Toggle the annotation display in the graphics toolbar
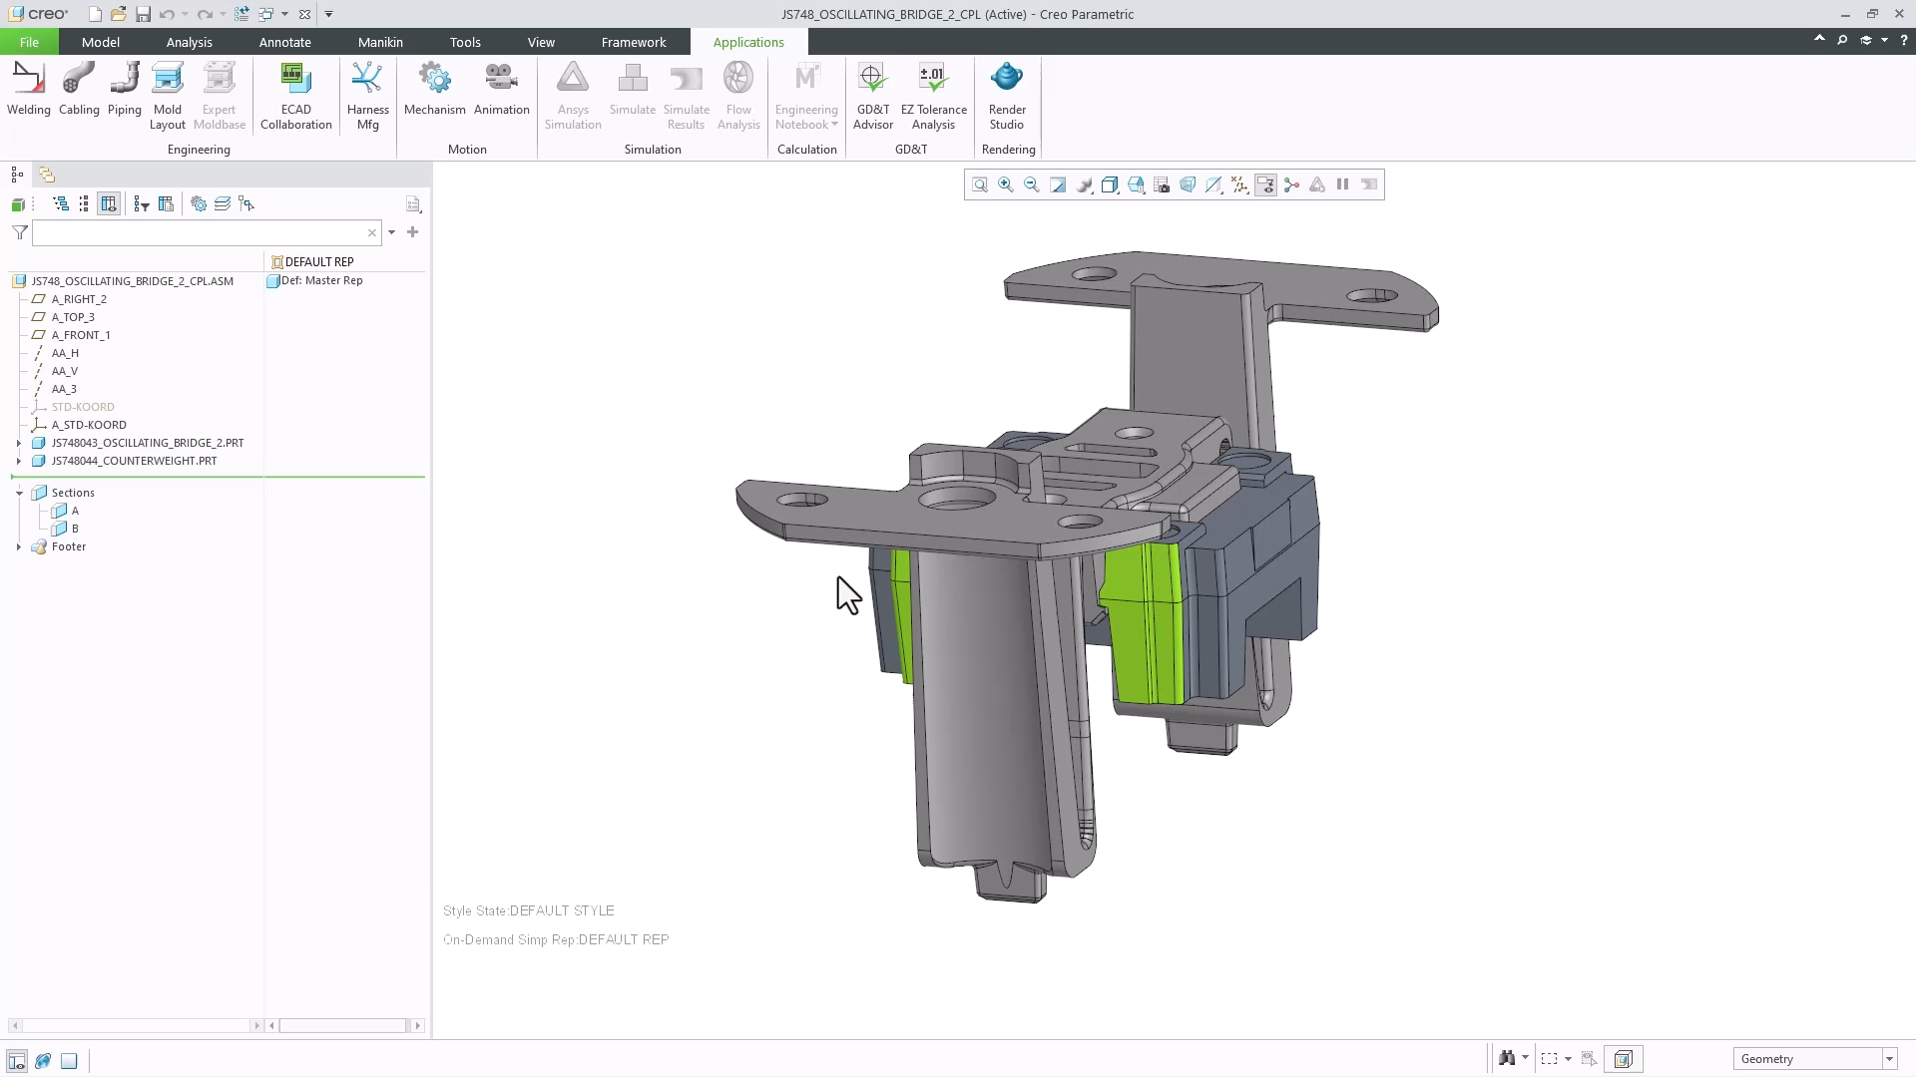The image size is (1916, 1077). (1265, 184)
